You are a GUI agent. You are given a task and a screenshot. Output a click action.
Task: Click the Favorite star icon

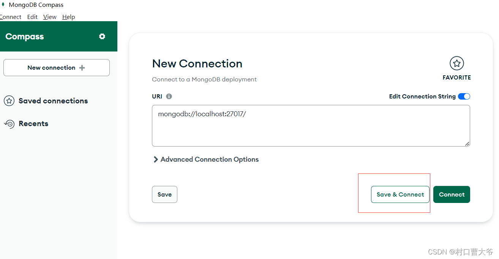(x=457, y=63)
